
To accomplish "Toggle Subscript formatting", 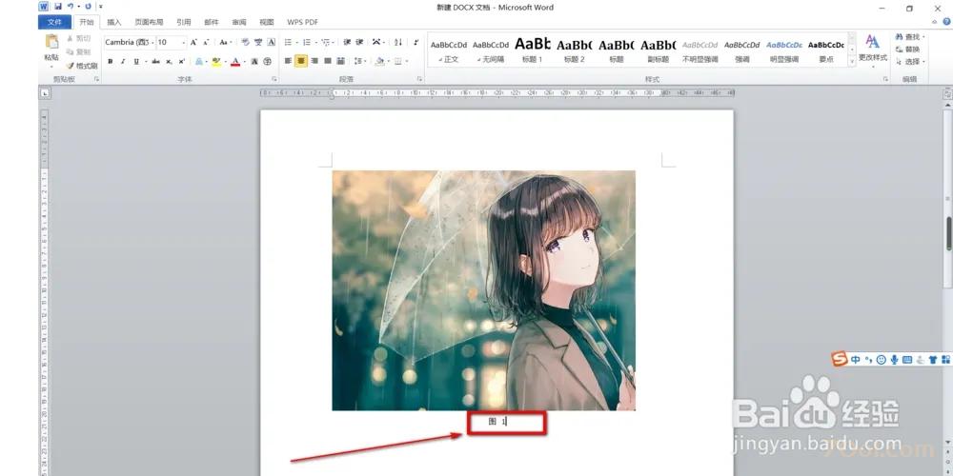I will (169, 61).
